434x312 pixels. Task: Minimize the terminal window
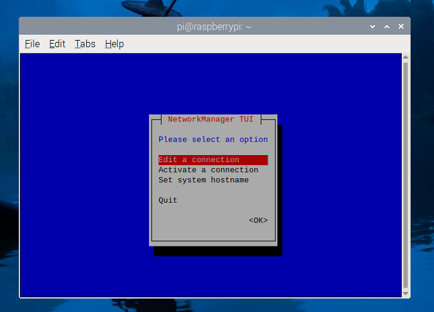point(372,26)
